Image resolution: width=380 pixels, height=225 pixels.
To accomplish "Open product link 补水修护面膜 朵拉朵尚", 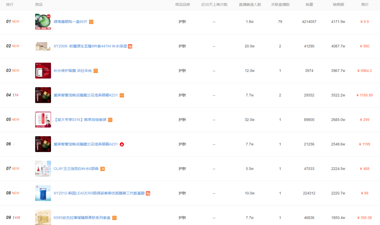I will pyautogui.click(x=73, y=71).
